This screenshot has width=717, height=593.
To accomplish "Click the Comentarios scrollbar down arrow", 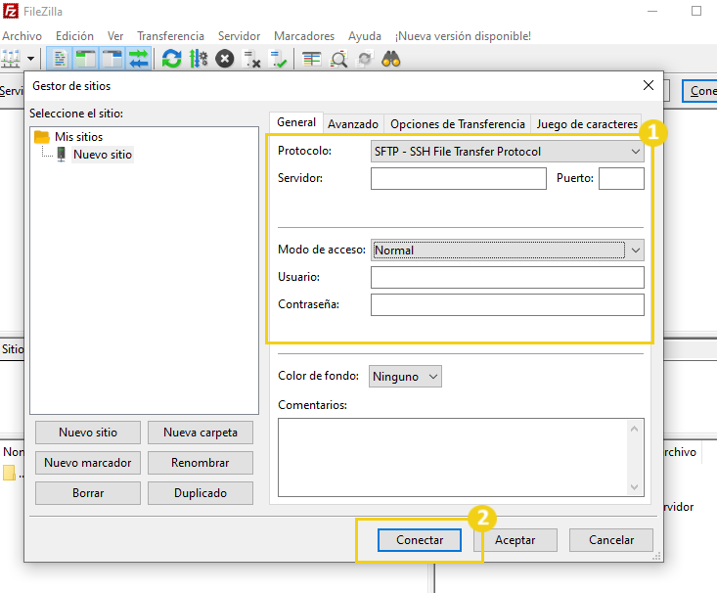I will [634, 487].
